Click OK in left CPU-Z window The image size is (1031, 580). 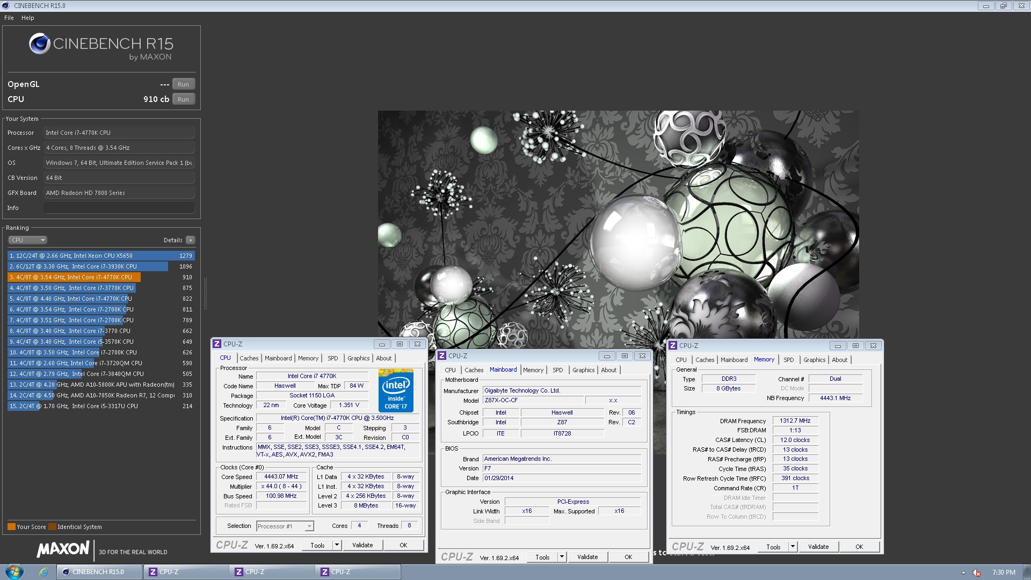[403, 545]
